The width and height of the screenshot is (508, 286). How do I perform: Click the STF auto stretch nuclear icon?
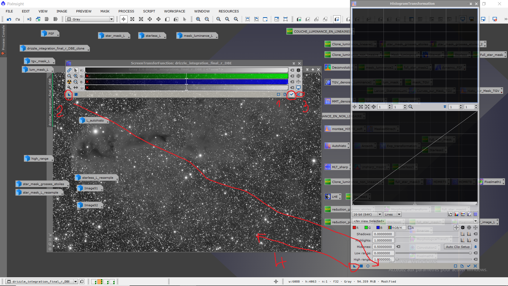pos(69,82)
